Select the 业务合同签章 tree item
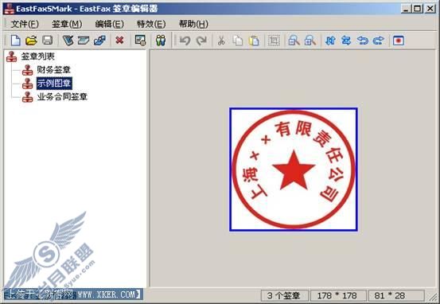The image size is (440, 304). coord(62,96)
